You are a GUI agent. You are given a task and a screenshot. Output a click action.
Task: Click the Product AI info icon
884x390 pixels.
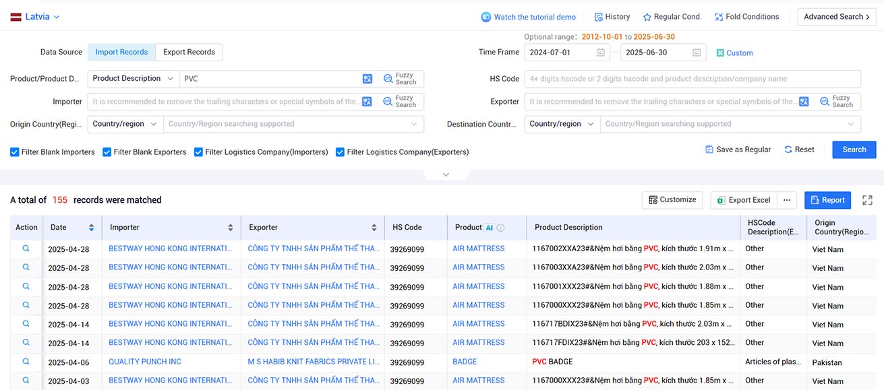(501, 228)
